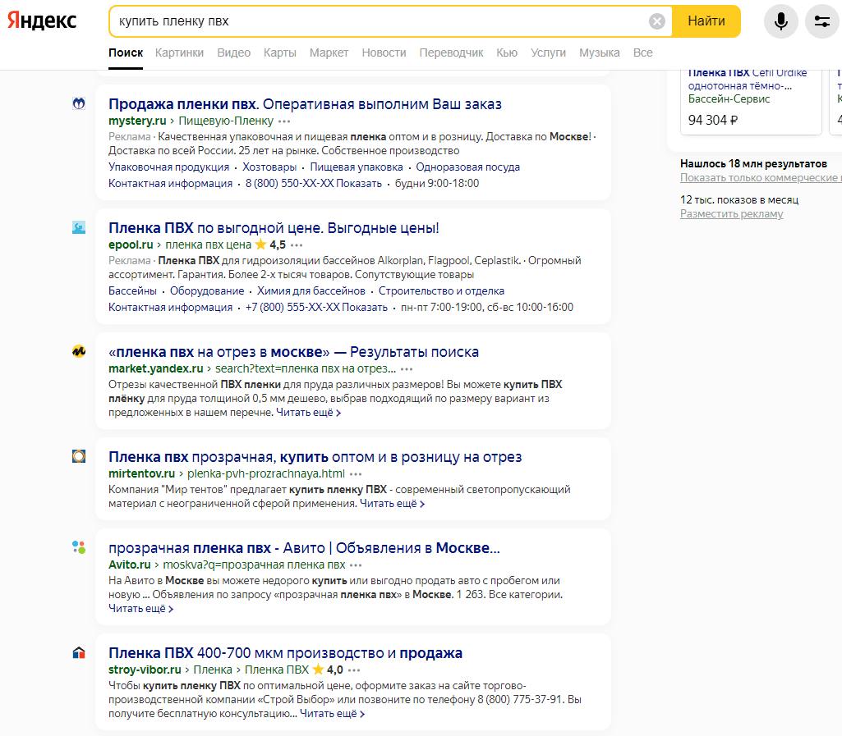Expand 'Читать ещё' in mirtentov.ru snippet
Screen dimensions: 842x736
pos(392,504)
